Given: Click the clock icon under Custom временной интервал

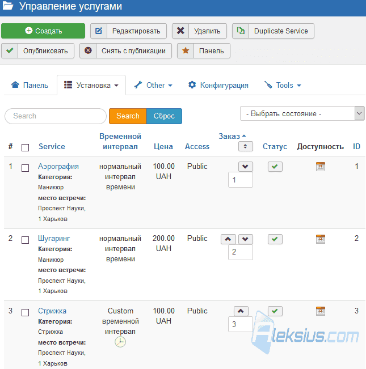Looking at the screenshot, I should pyautogui.click(x=120, y=342).
